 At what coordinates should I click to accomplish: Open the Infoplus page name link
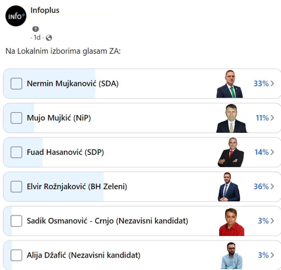[x=45, y=10]
